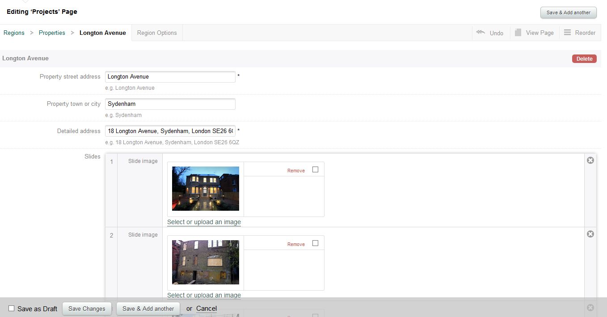Click the Remove text for slide 1
607x317 pixels.
[296, 171]
